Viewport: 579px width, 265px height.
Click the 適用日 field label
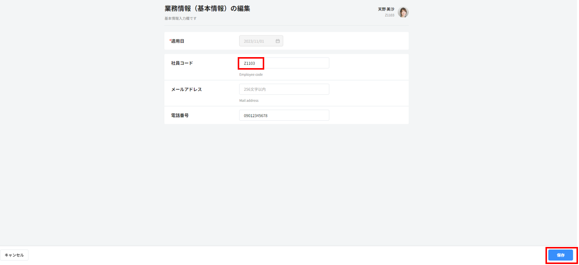[x=179, y=41]
